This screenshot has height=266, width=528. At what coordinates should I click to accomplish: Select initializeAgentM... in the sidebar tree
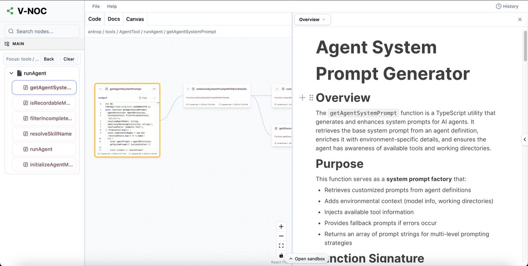(x=44, y=165)
